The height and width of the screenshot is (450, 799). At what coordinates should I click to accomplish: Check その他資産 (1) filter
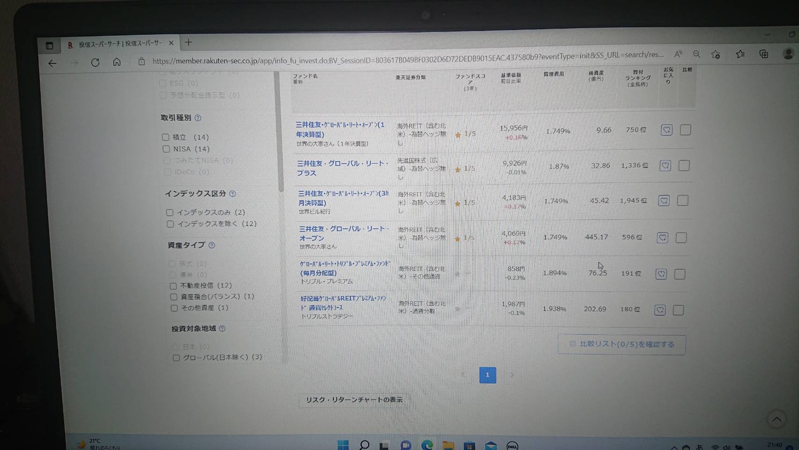click(x=174, y=308)
